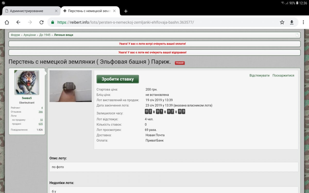Click Відстежувати link
Viewport: 309px width, 193px height.
tap(260, 75)
